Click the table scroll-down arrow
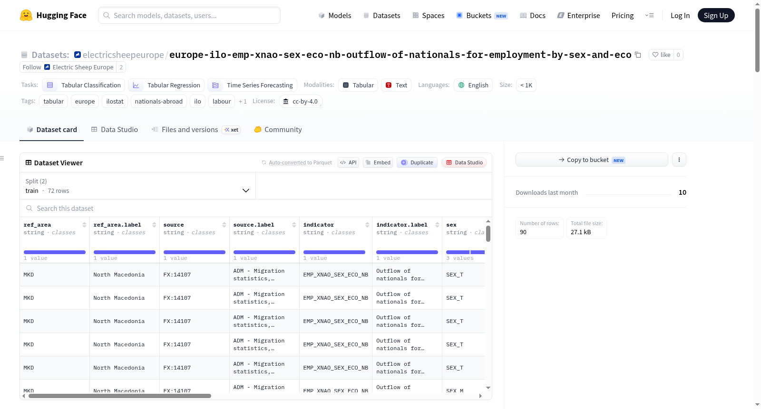 click(488, 388)
